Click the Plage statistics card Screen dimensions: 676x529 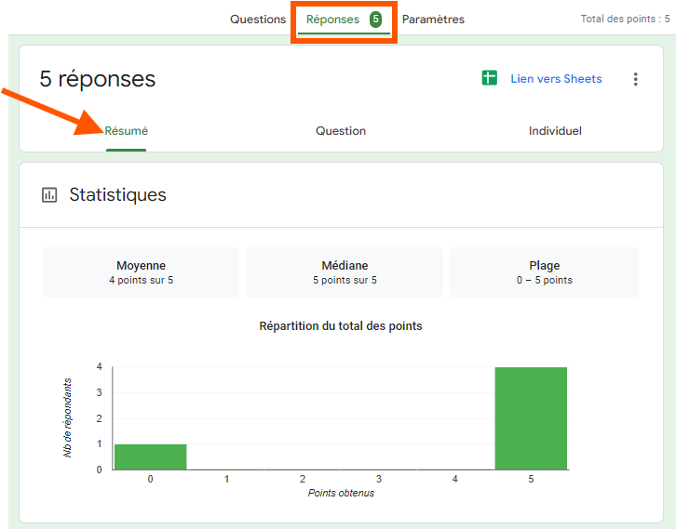544,272
